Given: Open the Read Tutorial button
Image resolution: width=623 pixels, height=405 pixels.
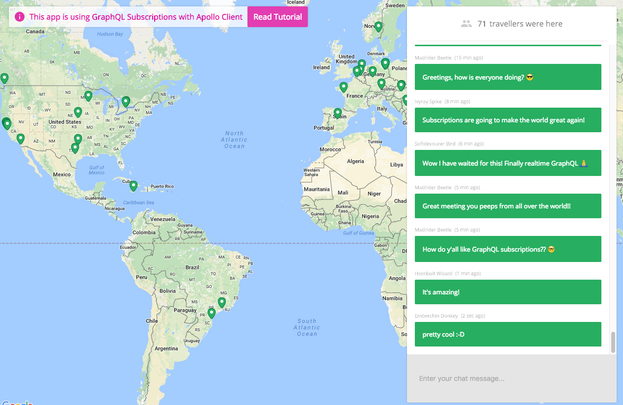Looking at the screenshot, I should pos(277,17).
